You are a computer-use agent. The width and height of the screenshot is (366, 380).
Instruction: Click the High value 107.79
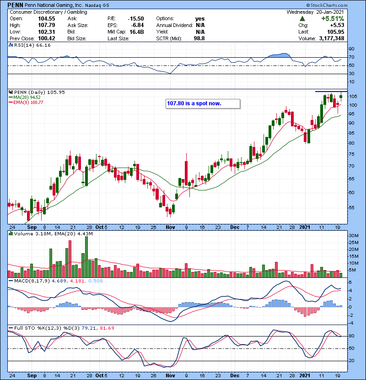47,25
